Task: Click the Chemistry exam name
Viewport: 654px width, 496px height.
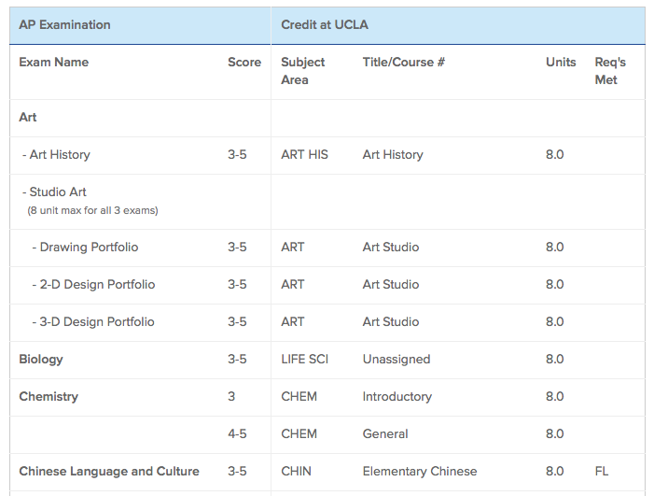Action: tap(49, 397)
